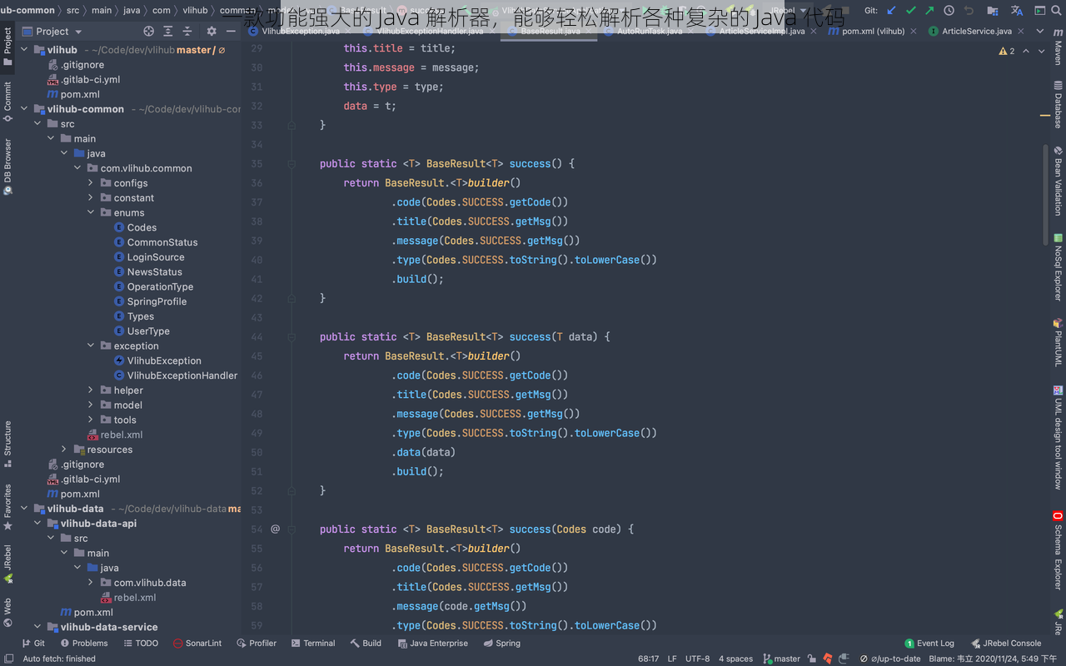Viewport: 1066px width, 666px height.
Task: Open the SonarLint tool window tab
Action: pyautogui.click(x=197, y=644)
